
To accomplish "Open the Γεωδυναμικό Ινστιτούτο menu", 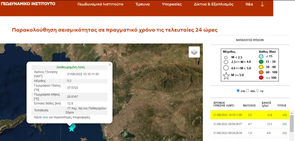I will (100, 5).
